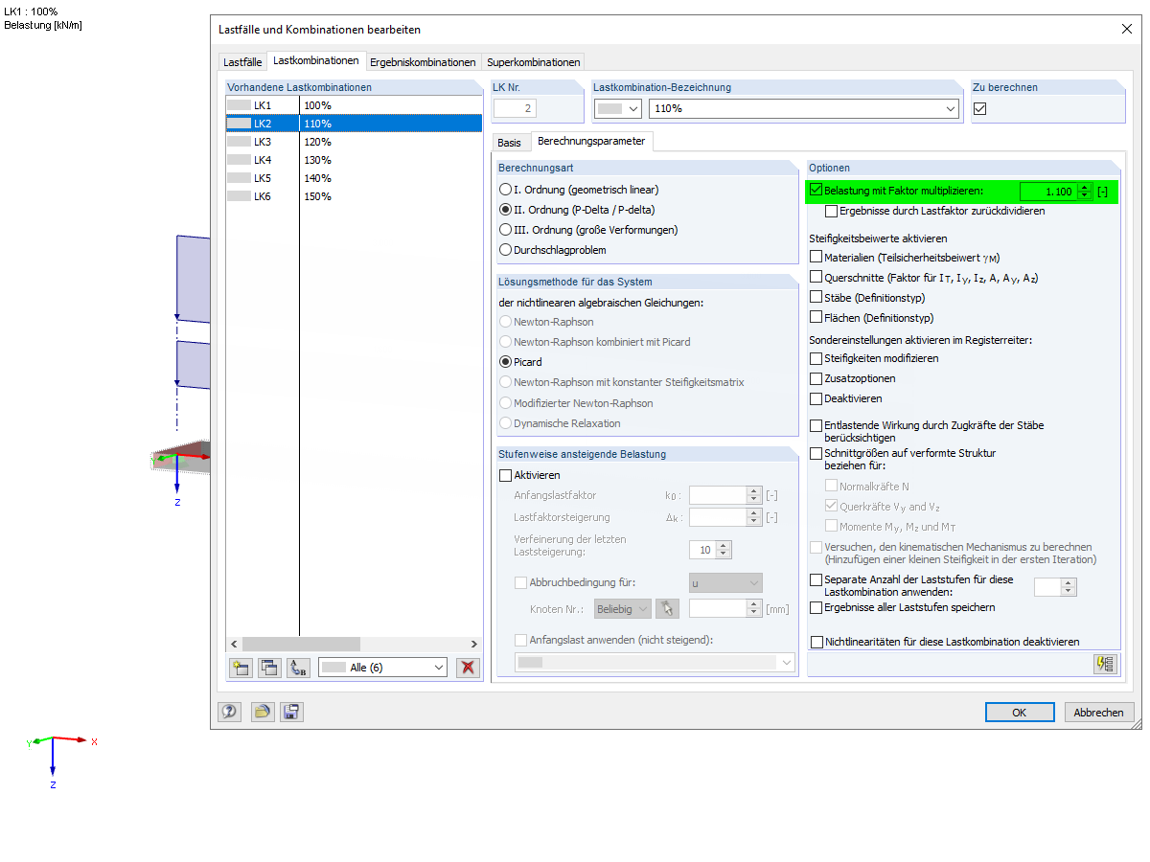Select LK6 150% in combination list
This screenshot has height=862, width=1150.
[354, 196]
